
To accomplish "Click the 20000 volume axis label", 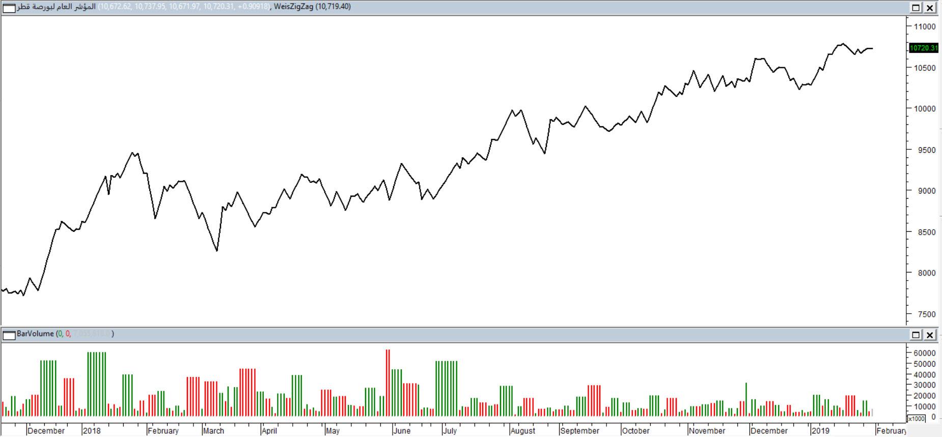I will click(x=925, y=396).
